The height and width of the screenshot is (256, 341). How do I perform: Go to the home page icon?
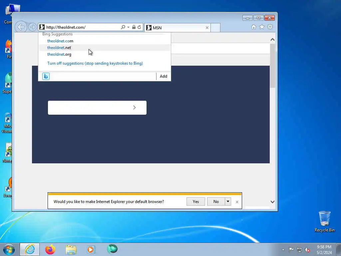(x=253, y=27)
